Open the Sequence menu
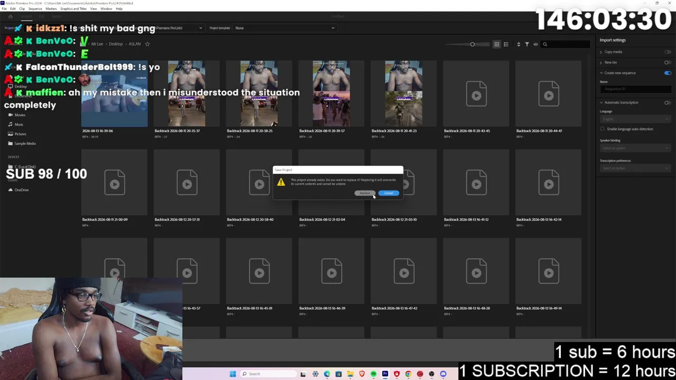This screenshot has height=380, width=676. click(x=35, y=9)
